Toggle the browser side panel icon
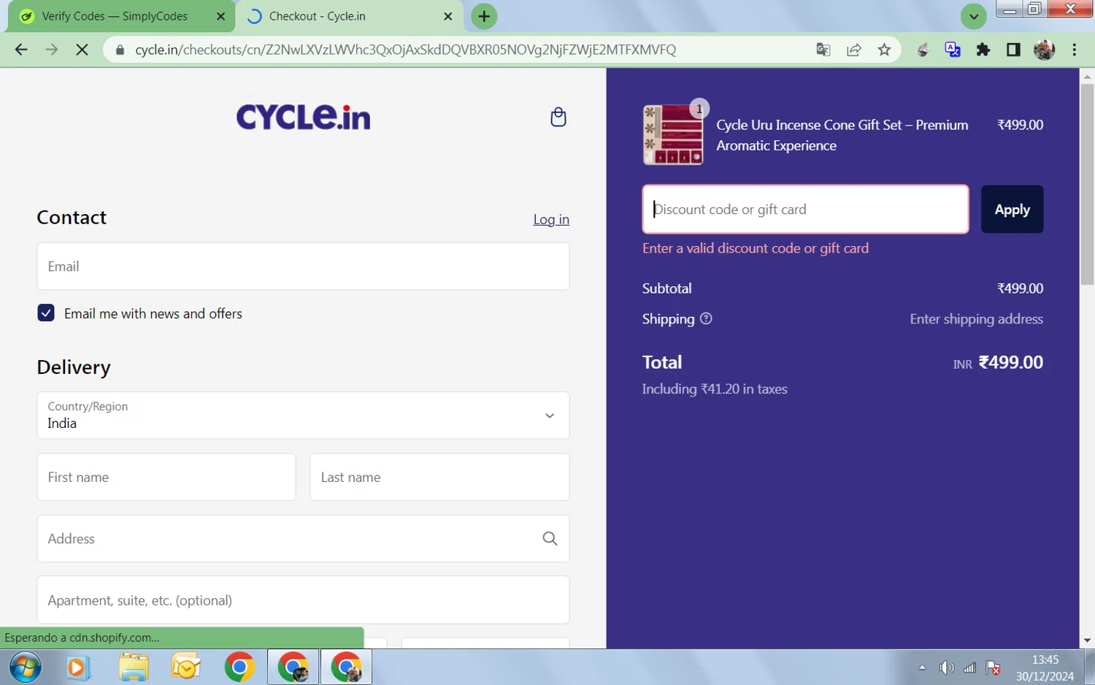Viewport: 1095px width, 685px height. pos(1013,50)
